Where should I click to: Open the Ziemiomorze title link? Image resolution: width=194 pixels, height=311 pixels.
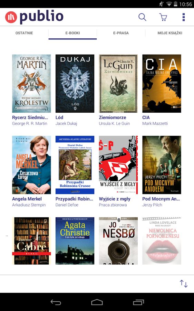click(x=112, y=117)
